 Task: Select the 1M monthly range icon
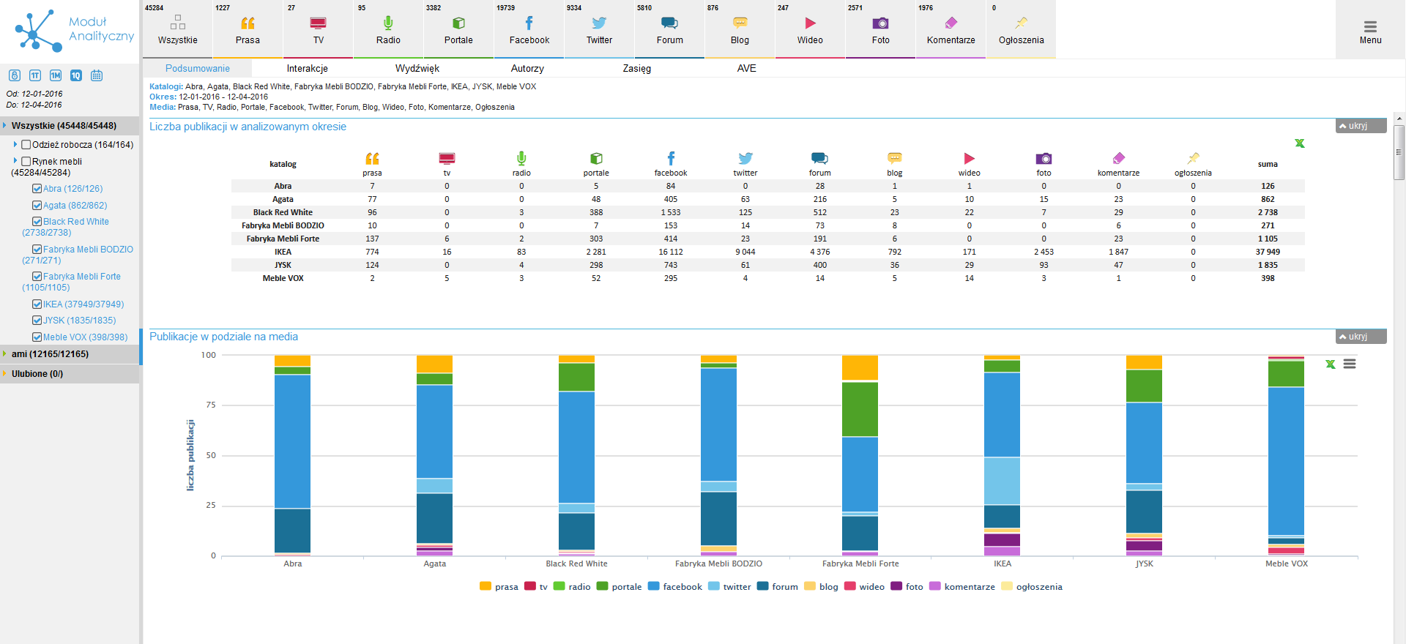click(x=56, y=75)
